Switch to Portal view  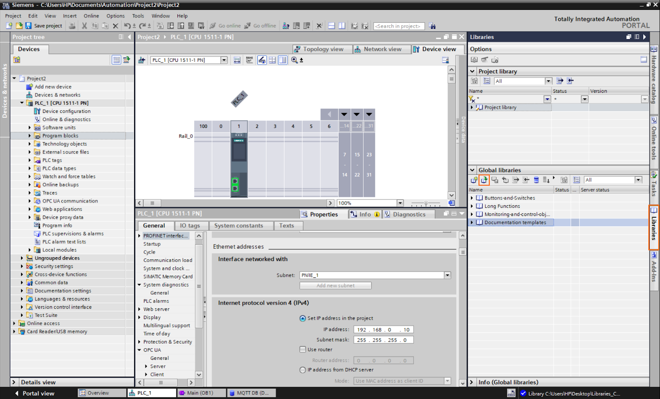click(35, 393)
